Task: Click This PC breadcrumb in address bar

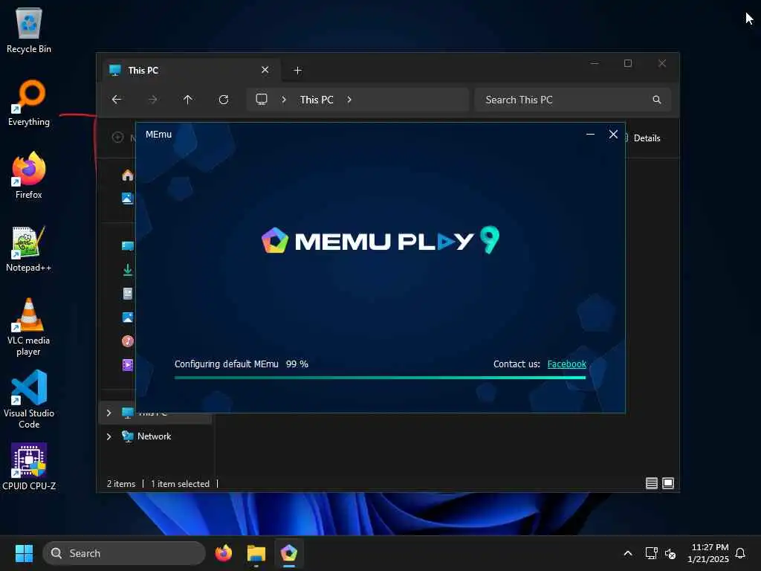Action: 317,100
